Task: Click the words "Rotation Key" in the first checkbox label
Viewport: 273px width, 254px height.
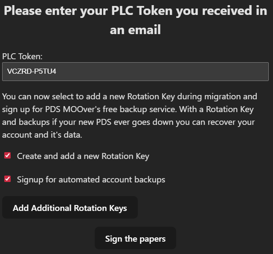Action: tap(126, 156)
